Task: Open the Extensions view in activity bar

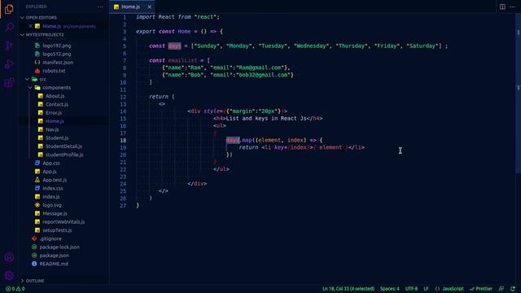Action: (x=9, y=83)
